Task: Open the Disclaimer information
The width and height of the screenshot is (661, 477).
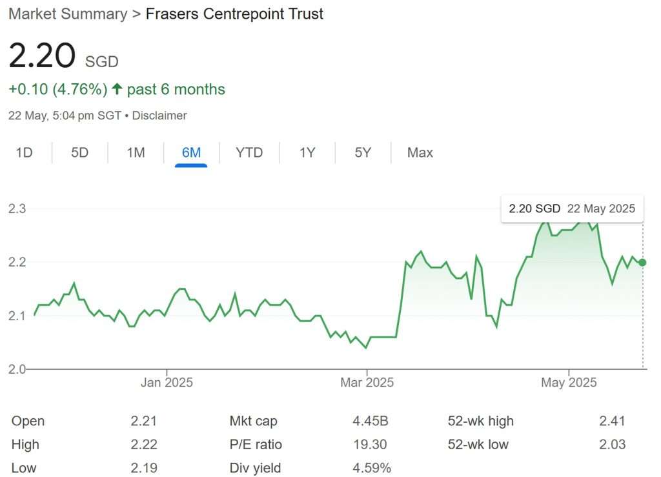Action: [159, 116]
